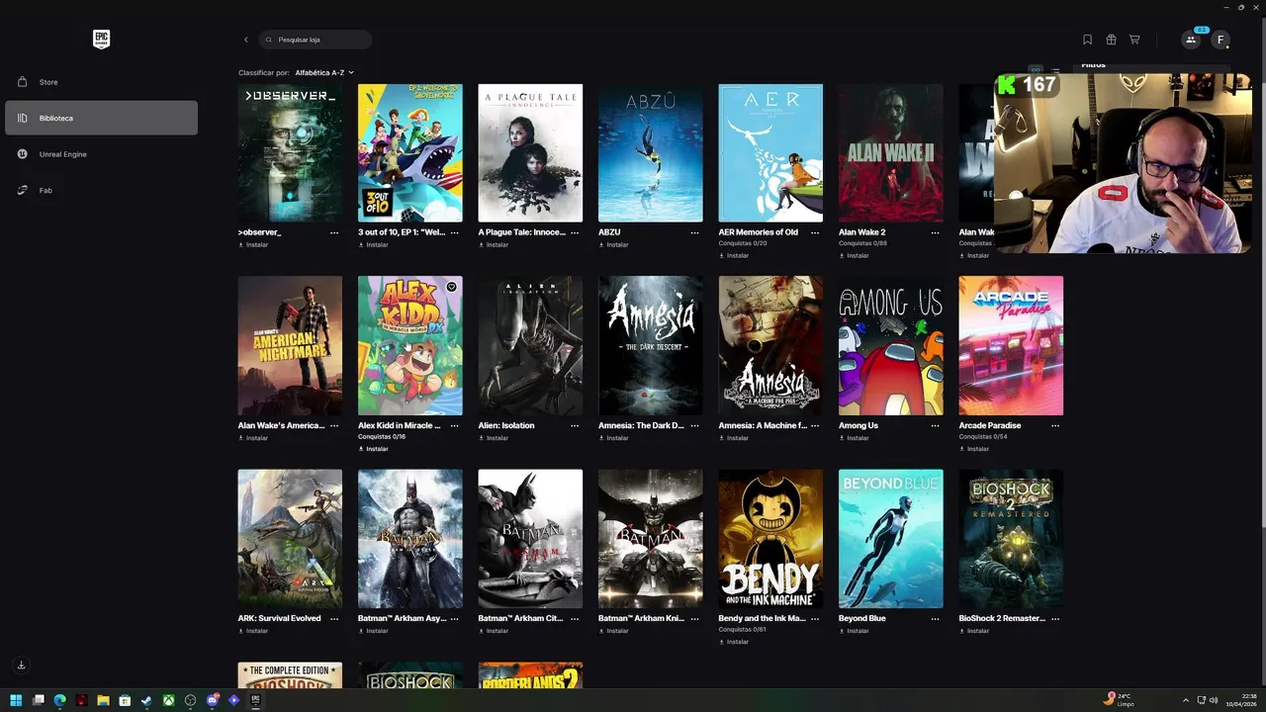Viewport: 1266px width, 712px height.
Task: Open options menu for Beyond Blue
Action: point(935,618)
